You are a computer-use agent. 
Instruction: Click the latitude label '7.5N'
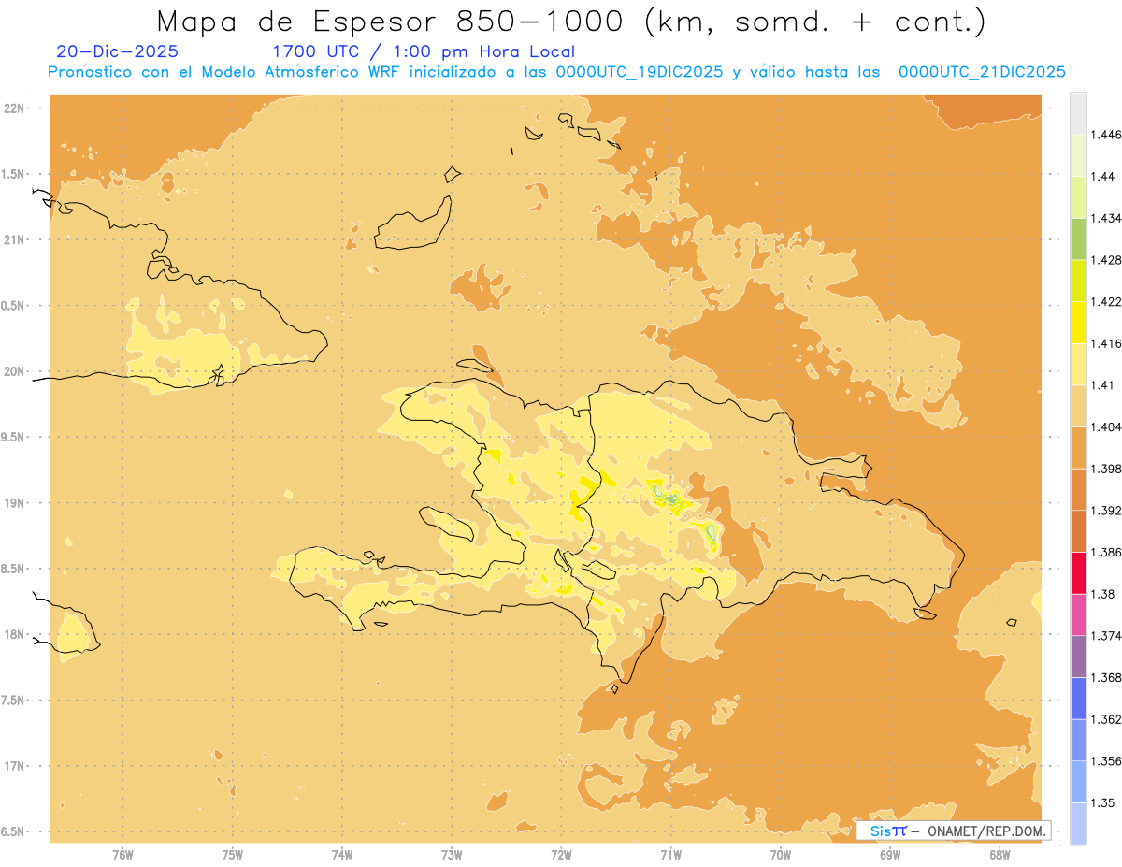tap(14, 701)
